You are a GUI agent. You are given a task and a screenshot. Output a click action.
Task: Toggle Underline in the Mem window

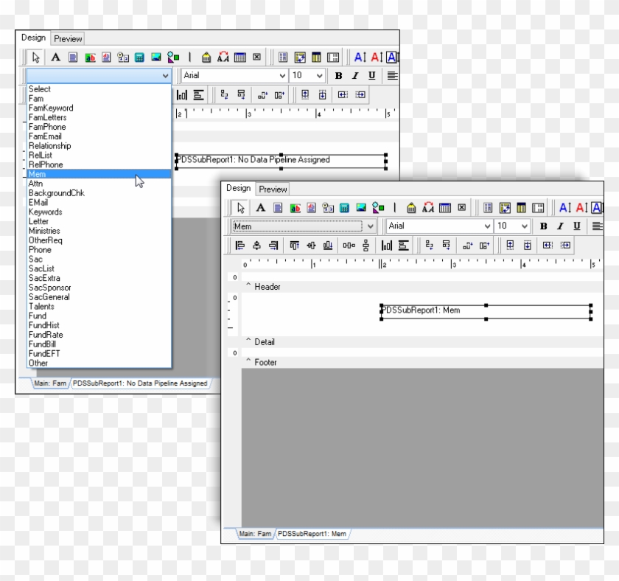(x=577, y=226)
